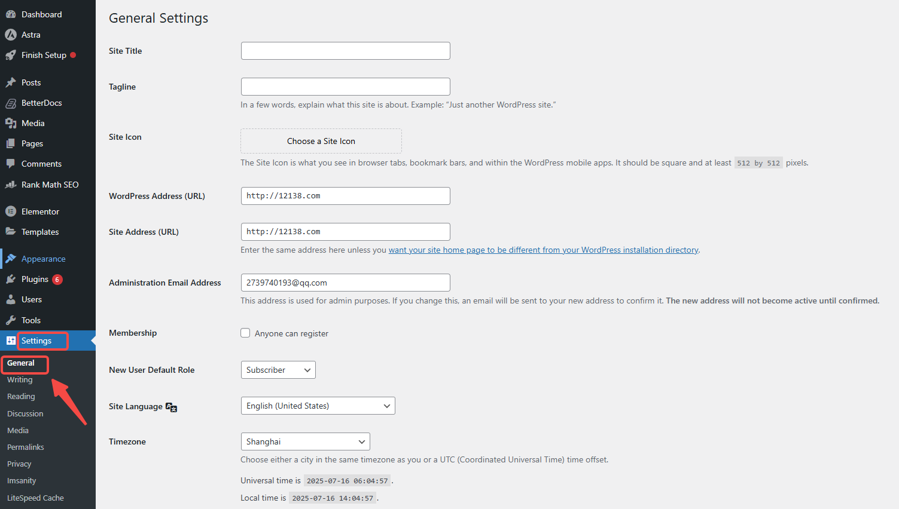Image resolution: width=899 pixels, height=509 pixels.
Task: Open the site home page directory link
Action: [x=543, y=250]
